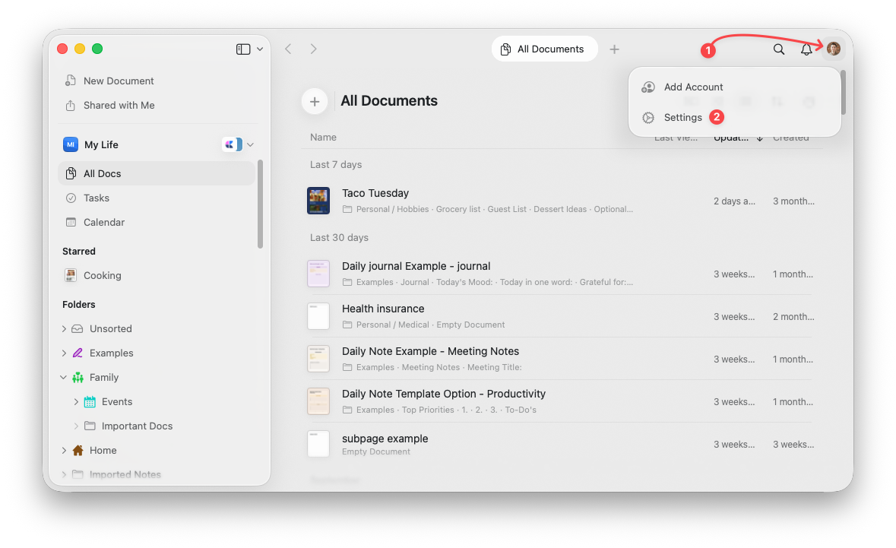The height and width of the screenshot is (548, 896).
Task: Create document with round plus button
Action: (x=315, y=102)
